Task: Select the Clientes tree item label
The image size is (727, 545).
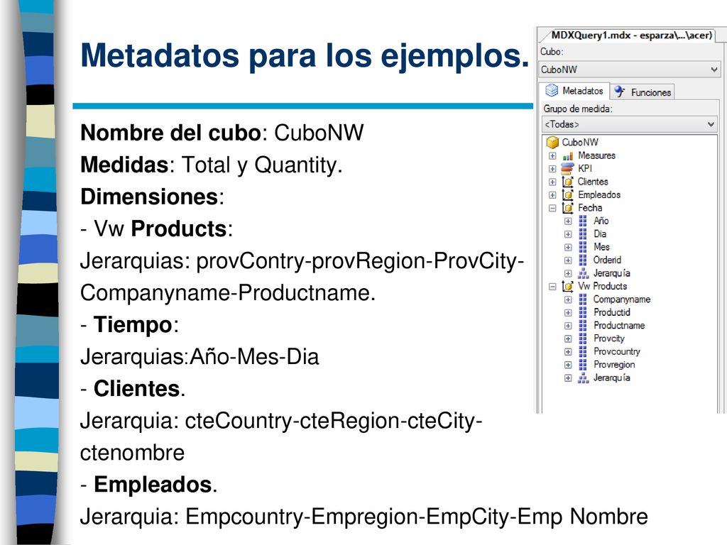Action: [593, 182]
